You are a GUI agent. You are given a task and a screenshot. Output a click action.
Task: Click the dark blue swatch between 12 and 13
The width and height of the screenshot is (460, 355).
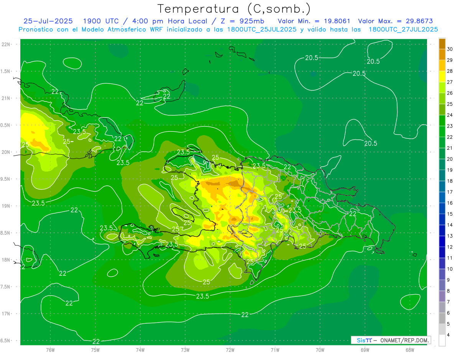point(442,241)
